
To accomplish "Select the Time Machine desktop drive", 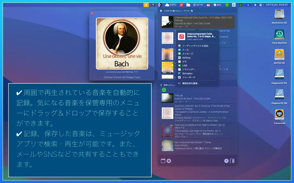I will (279, 37).
